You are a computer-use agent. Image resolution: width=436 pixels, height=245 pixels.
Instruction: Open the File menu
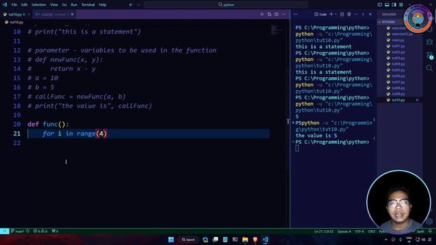pyautogui.click(x=14, y=5)
